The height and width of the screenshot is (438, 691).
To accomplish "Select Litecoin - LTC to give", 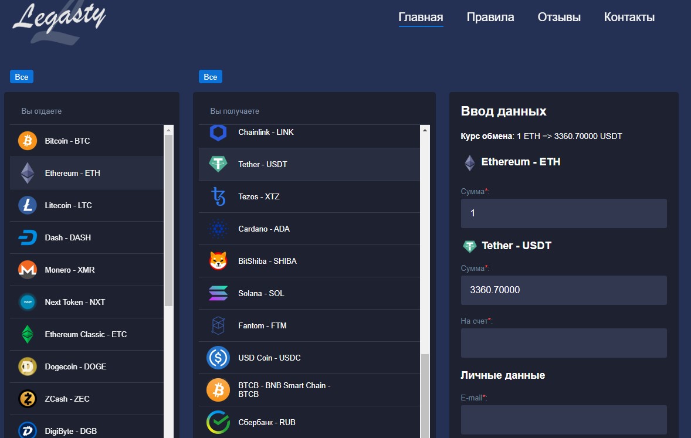I will [x=87, y=205].
